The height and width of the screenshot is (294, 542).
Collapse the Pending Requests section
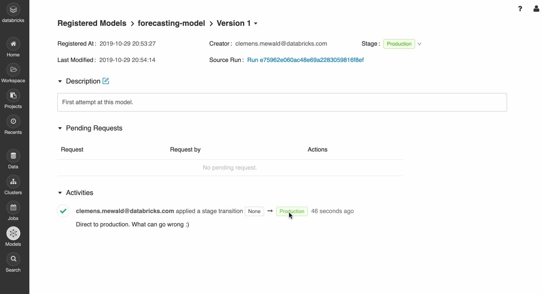(60, 128)
